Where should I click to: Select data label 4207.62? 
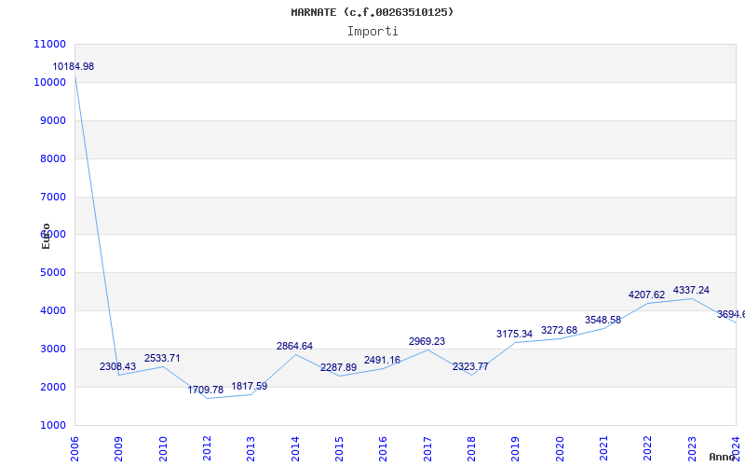pyautogui.click(x=646, y=295)
